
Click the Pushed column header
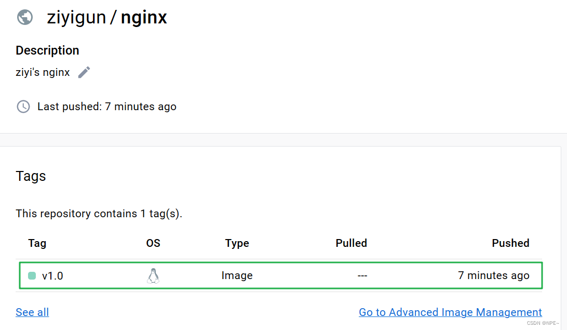(x=510, y=243)
